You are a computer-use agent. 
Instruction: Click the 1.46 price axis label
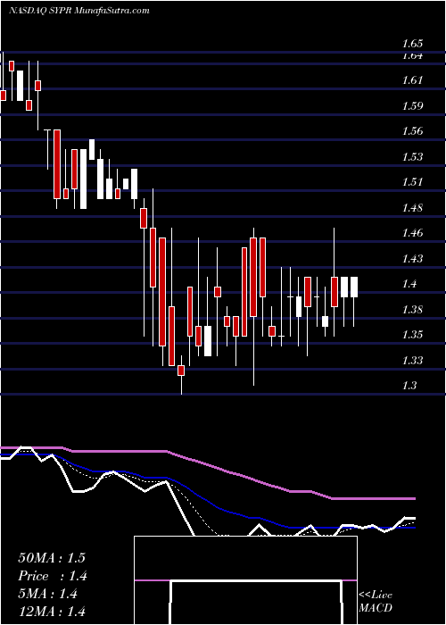coord(412,234)
